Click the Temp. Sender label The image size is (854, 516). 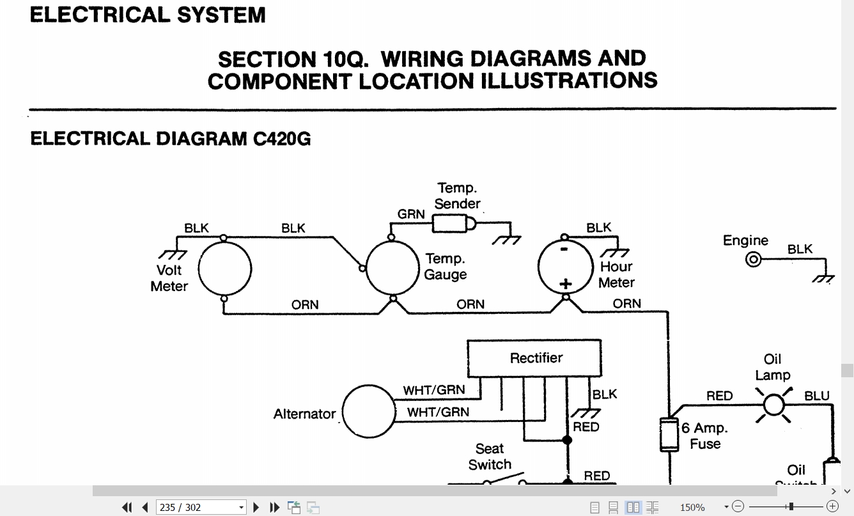point(457,196)
